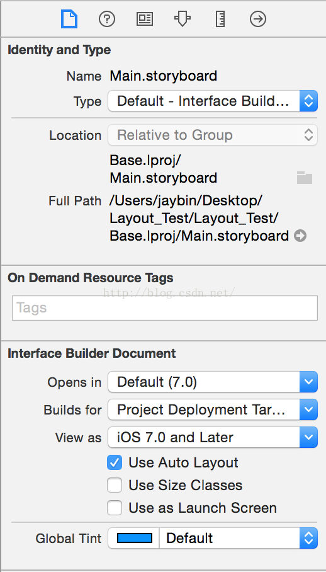The height and width of the screenshot is (572, 326).
Task: Switch to the Identity inspector
Action: (x=145, y=19)
